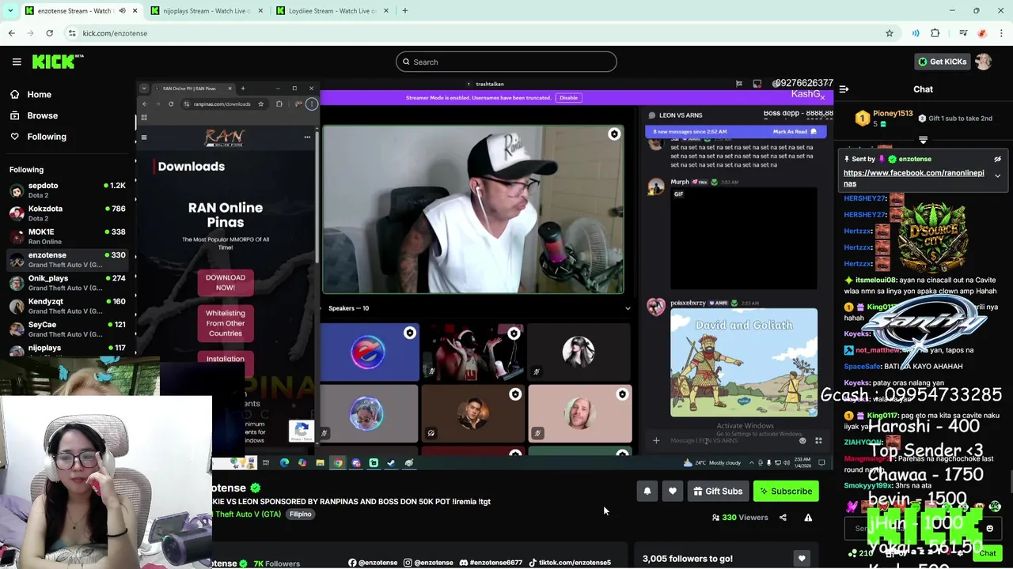This screenshot has height=569, width=1013.
Task: Open a new browser tab with plus button
Action: pos(405,11)
